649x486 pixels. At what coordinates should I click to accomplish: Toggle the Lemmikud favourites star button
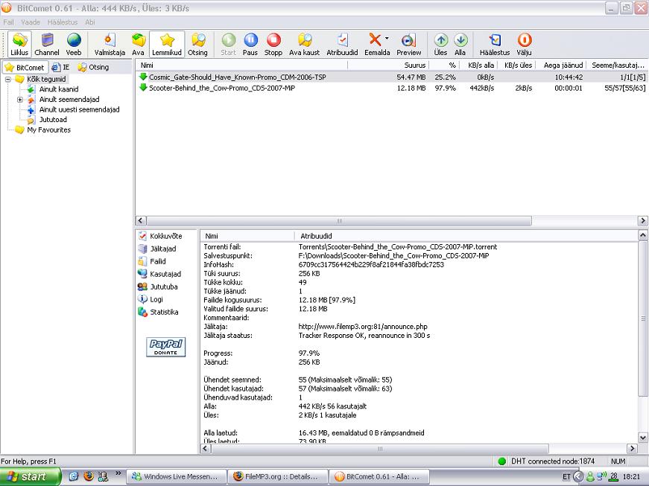(x=167, y=44)
